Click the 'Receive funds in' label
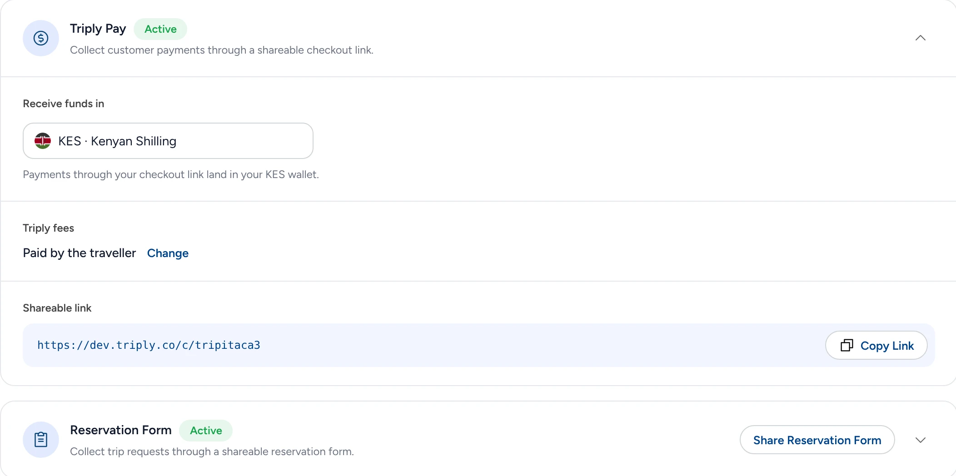Viewport: 956px width, 476px height. 64,104
